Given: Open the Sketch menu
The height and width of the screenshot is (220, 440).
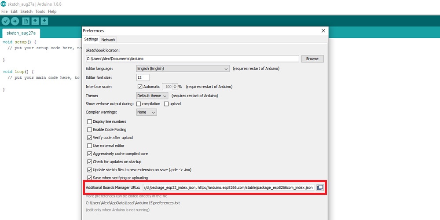Looking at the screenshot, I should pyautogui.click(x=26, y=11).
